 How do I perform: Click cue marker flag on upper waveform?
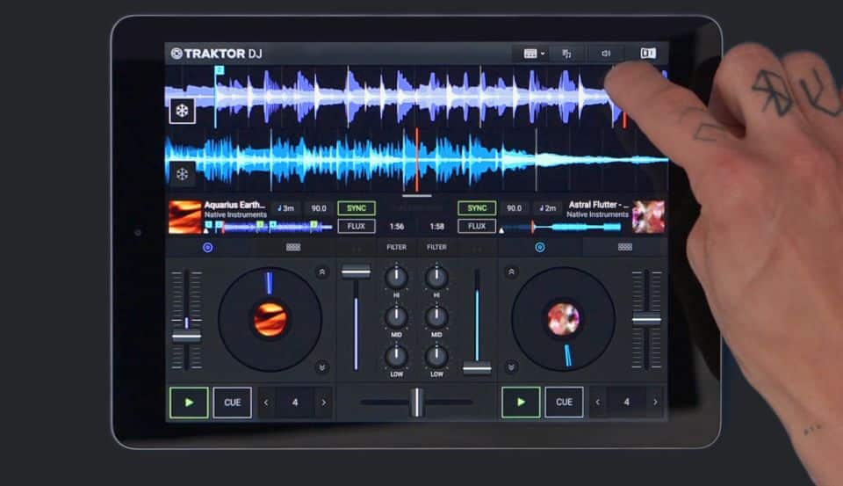[x=219, y=70]
